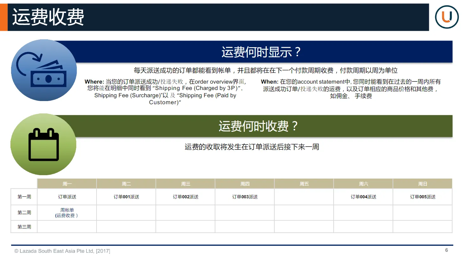Image resolution: width=464 pixels, height=261 pixels.
Task: Select the 周帐单 (运费收费) cell
Action: (x=67, y=212)
